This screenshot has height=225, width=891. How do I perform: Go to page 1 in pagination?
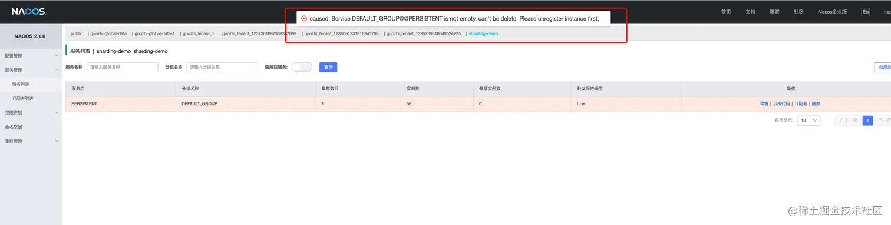pos(867,120)
